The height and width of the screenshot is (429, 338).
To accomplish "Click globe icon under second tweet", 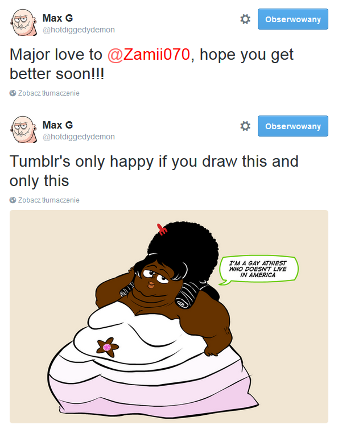I will click(13, 200).
